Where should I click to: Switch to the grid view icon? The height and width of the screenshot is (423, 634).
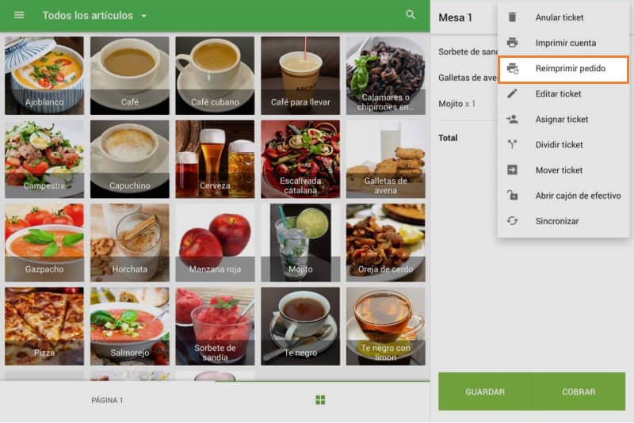[320, 400]
